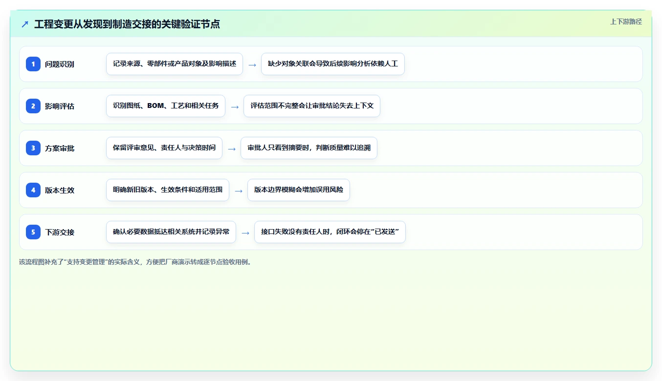Click the 接口失败没有责任人时 risk box

click(x=330, y=232)
